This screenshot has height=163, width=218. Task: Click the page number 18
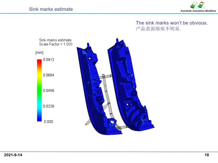207,155
